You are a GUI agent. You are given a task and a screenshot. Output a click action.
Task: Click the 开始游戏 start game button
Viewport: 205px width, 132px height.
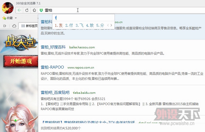(x=21, y=61)
